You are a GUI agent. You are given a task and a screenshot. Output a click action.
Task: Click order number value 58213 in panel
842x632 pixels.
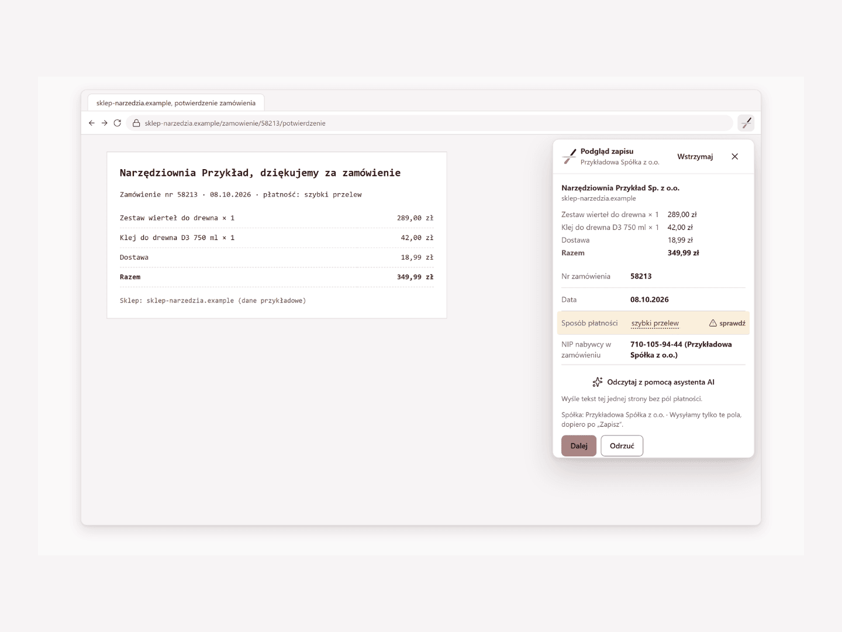tap(641, 276)
